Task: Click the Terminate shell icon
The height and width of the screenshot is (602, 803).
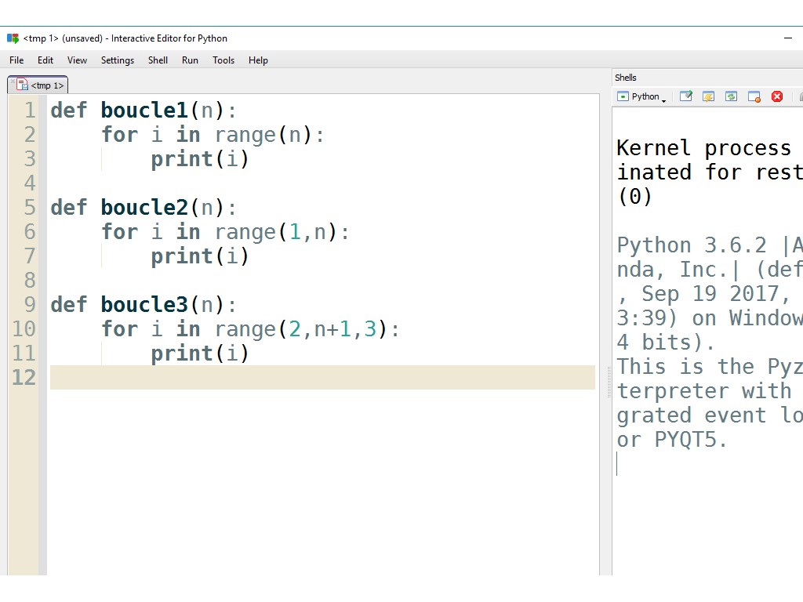Action: coord(754,96)
